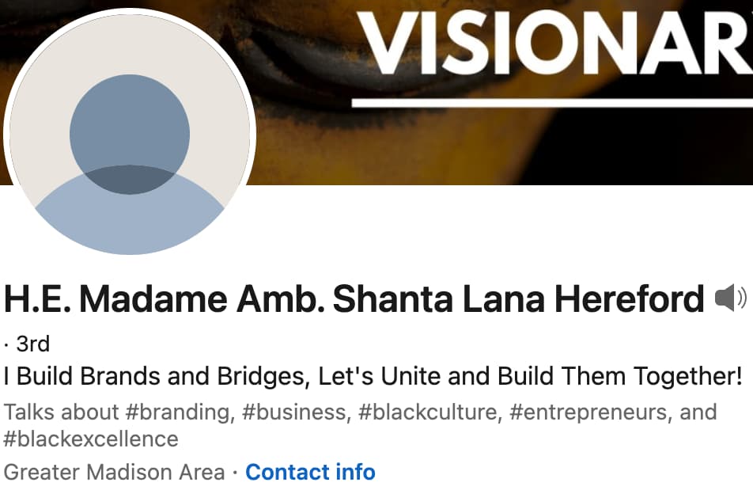The image size is (753, 494).
Task: Play the name pronunciation speaker icon
Action: point(730,298)
